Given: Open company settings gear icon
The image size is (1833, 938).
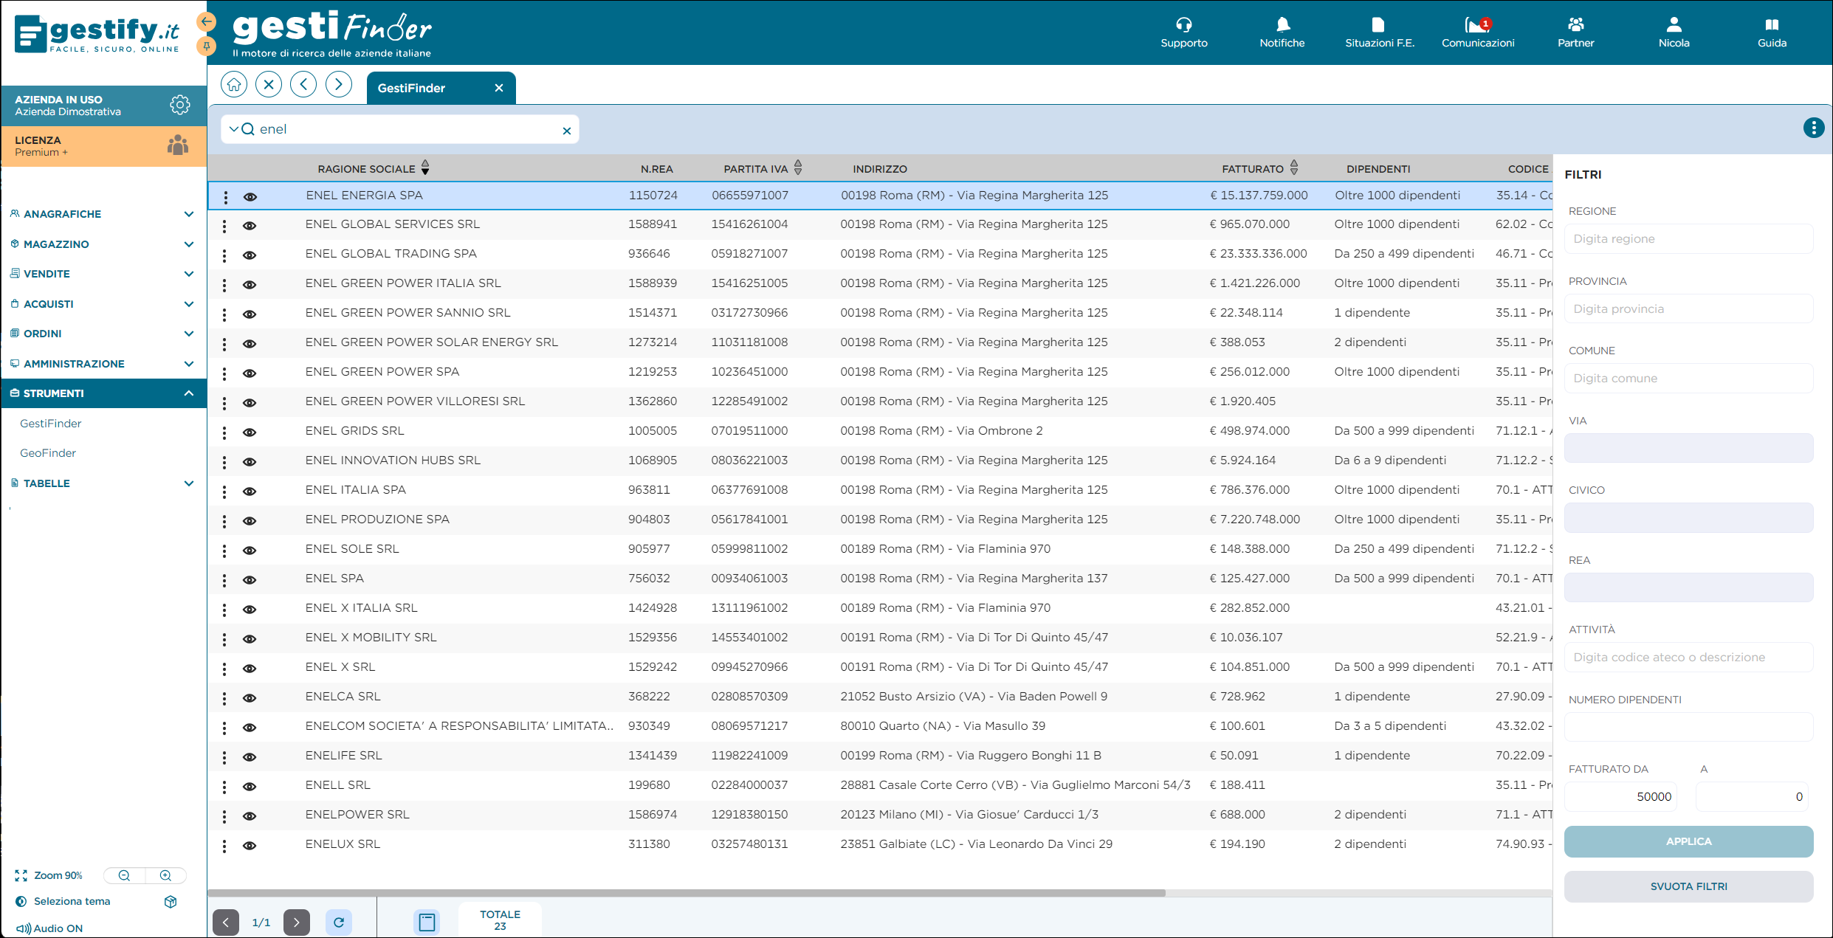Looking at the screenshot, I should 179,105.
